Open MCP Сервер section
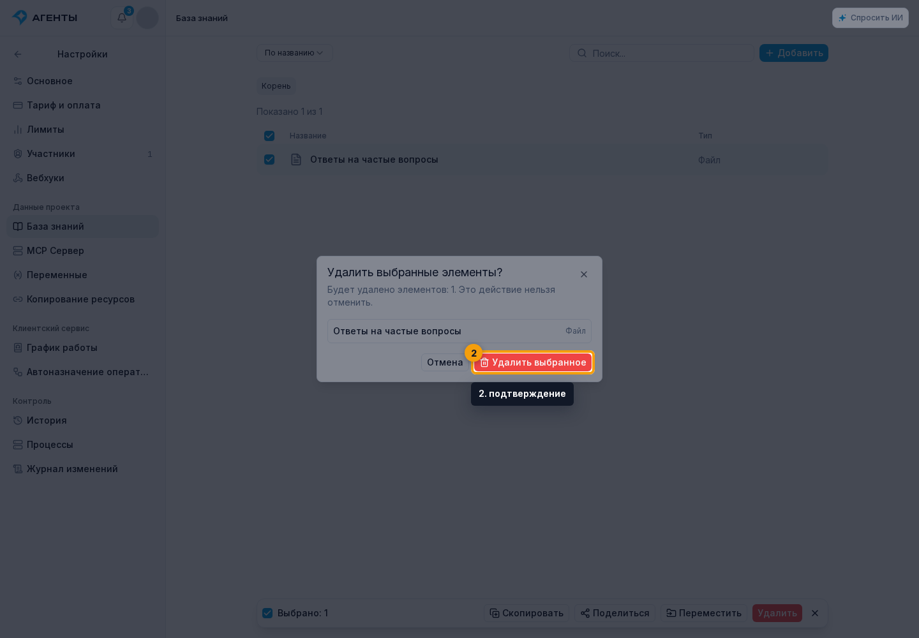 click(x=83, y=251)
